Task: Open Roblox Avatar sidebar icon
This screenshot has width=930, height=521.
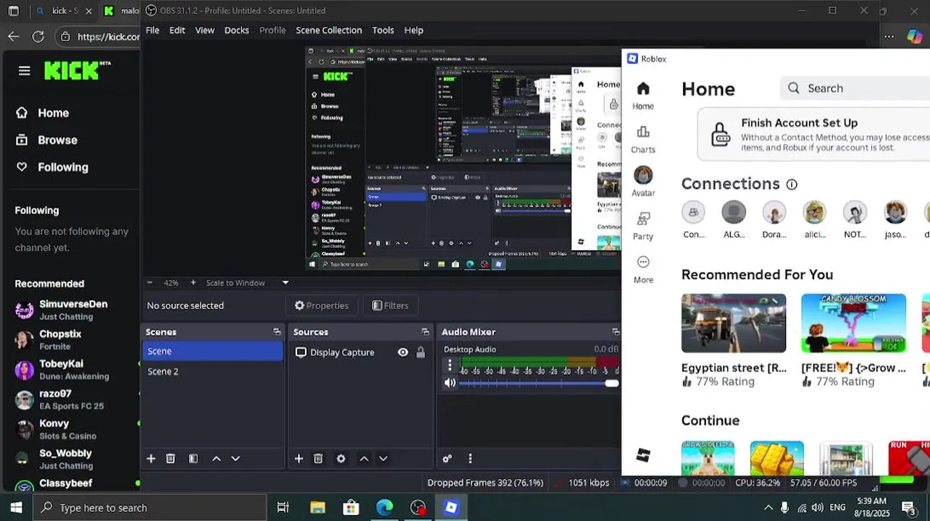Action: tap(643, 182)
